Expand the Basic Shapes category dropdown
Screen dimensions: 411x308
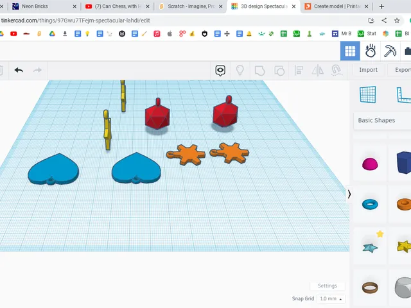click(x=382, y=121)
